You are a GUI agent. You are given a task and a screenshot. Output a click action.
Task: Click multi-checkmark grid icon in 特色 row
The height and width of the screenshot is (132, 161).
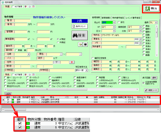click(33, 75)
